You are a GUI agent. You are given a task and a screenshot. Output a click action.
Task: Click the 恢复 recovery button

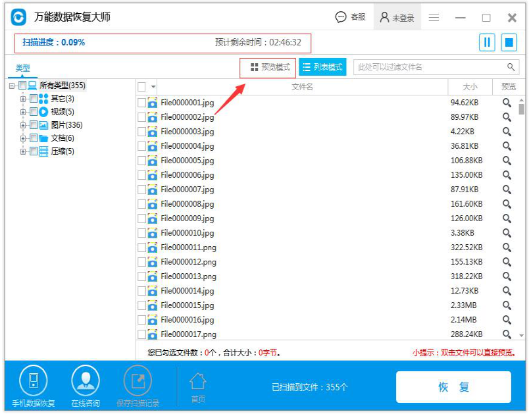454,387
